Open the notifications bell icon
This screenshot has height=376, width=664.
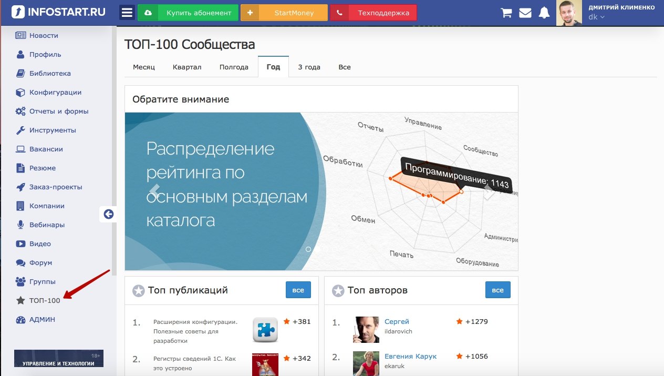[x=544, y=13]
